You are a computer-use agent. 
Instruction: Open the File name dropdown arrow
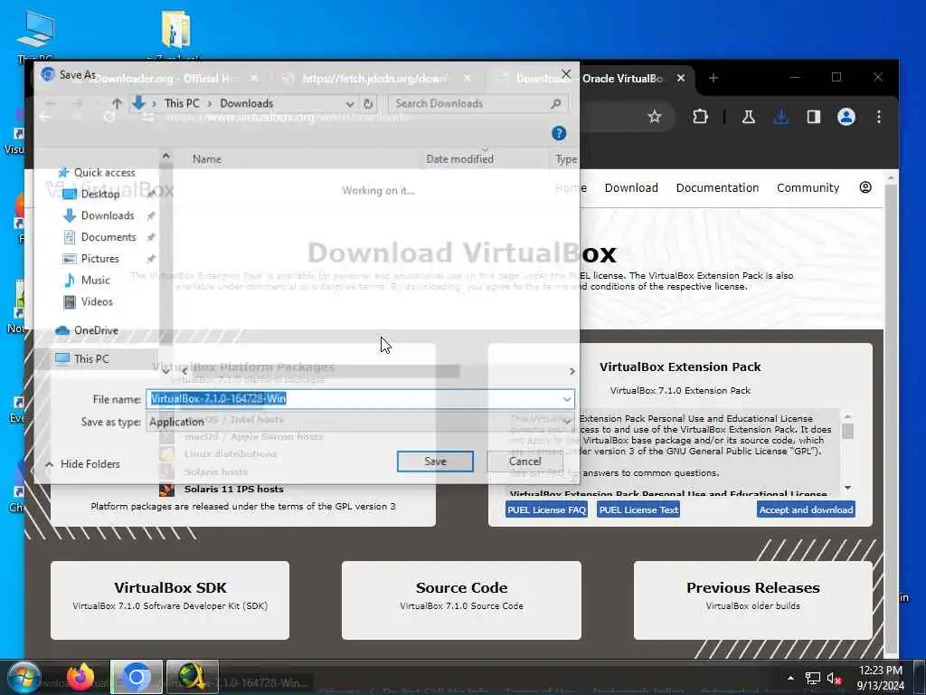pyautogui.click(x=567, y=399)
